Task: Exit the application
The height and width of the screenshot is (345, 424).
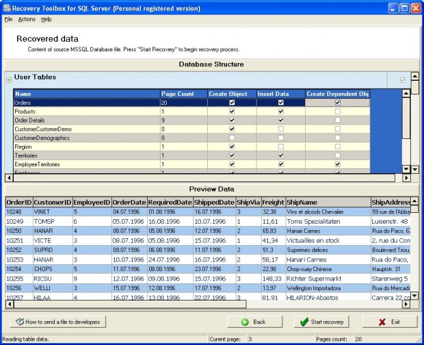Action: pyautogui.click(x=390, y=322)
